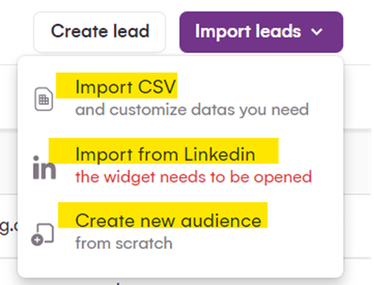Click the "from scratch" description text
Viewport: 374px width, 285px height.
click(124, 243)
